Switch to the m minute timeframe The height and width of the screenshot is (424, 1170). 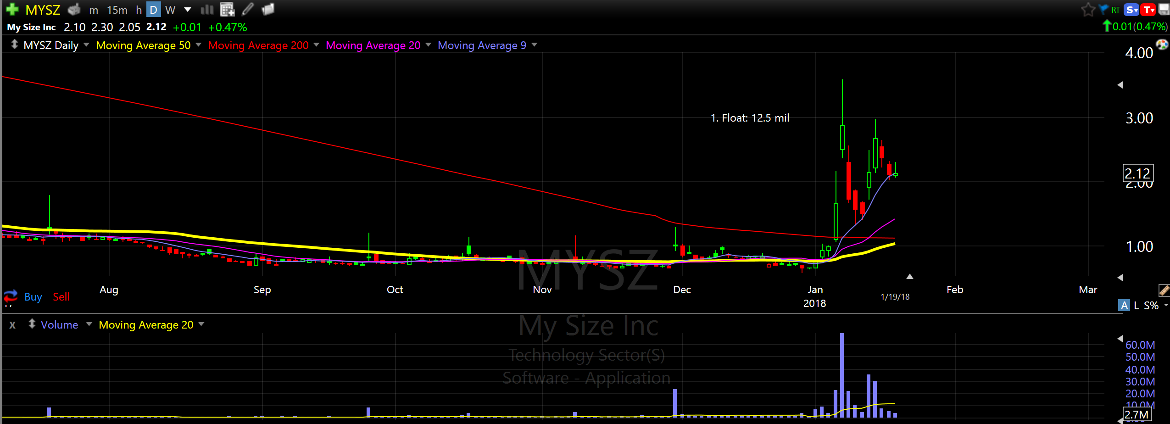94,10
